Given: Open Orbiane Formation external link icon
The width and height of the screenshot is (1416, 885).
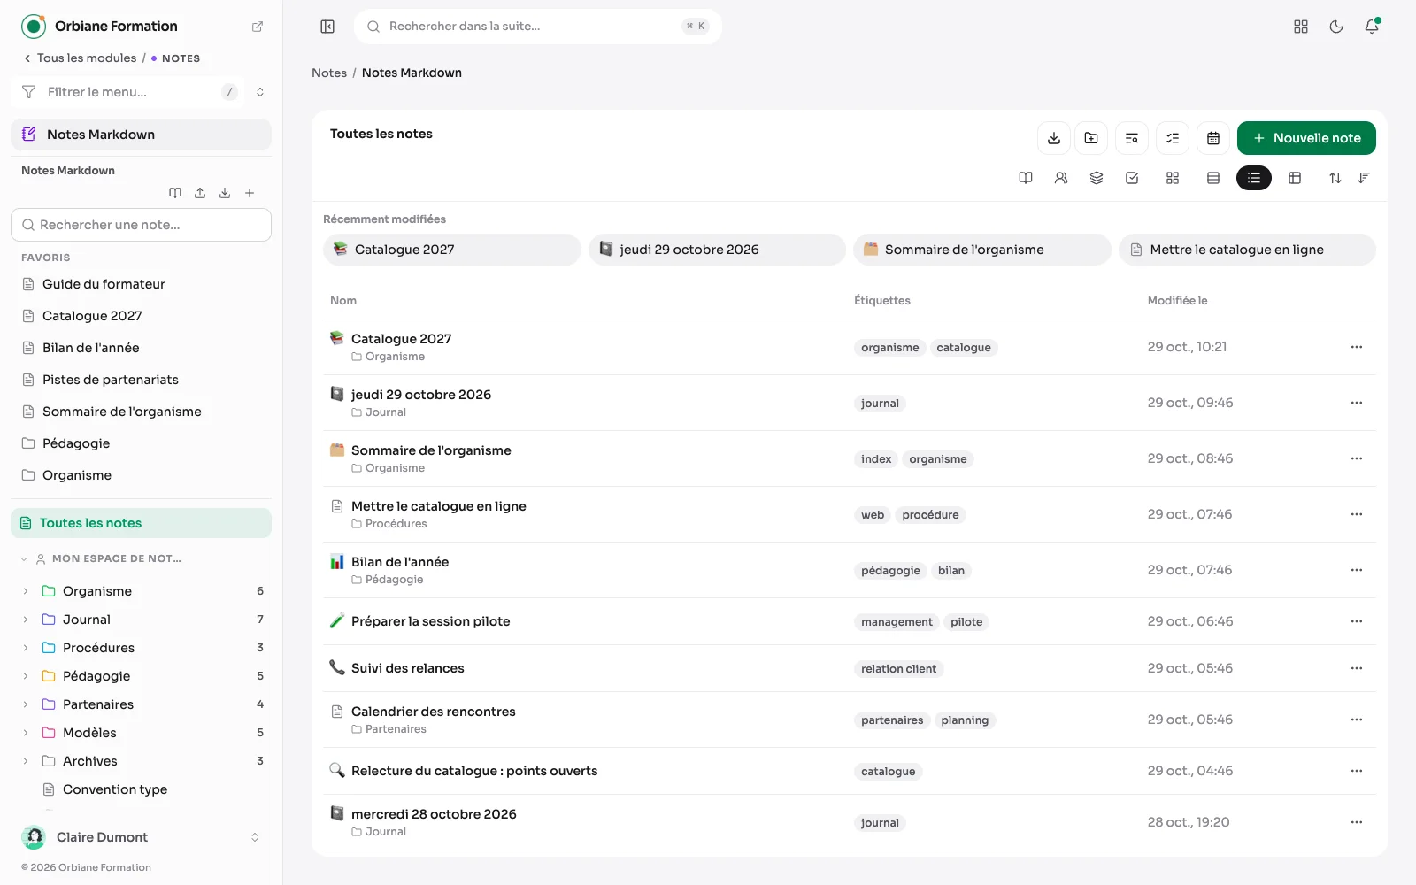Looking at the screenshot, I should click(x=258, y=27).
